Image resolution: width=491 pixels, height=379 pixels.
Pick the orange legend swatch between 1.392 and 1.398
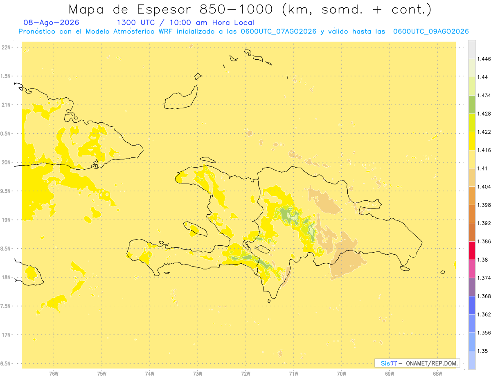[x=472, y=214]
